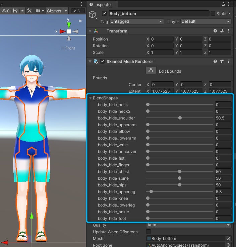Collapse the BlendShapes foldout
236x247 pixels.
pos(90,98)
